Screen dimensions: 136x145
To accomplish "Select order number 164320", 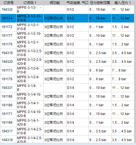I will coord(7,62).
